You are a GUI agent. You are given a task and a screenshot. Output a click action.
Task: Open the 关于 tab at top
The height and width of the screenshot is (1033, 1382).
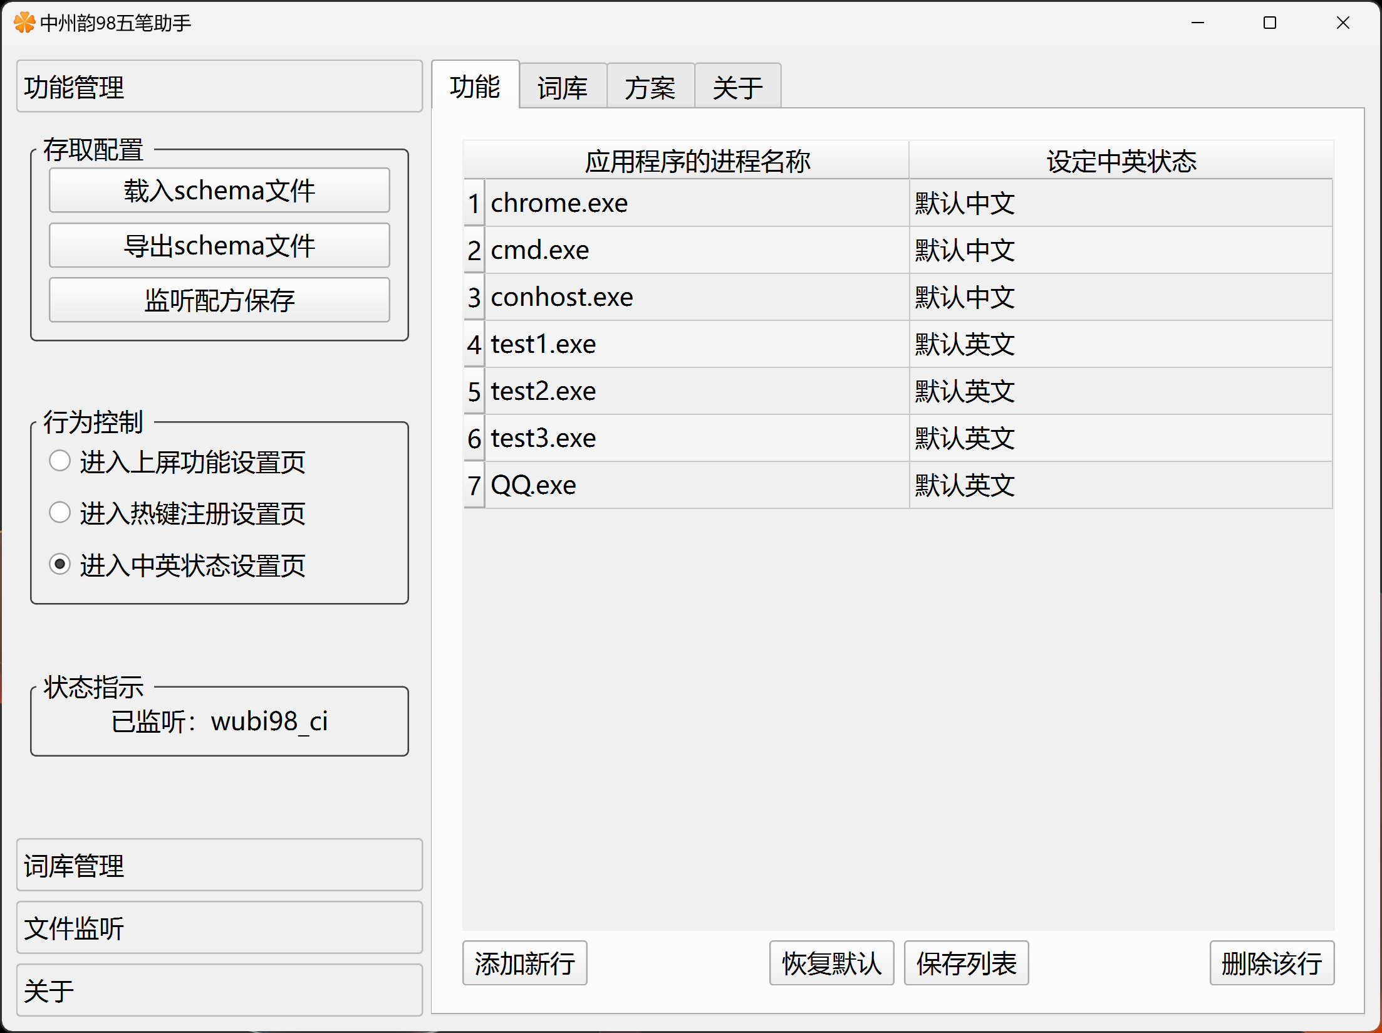pos(737,87)
